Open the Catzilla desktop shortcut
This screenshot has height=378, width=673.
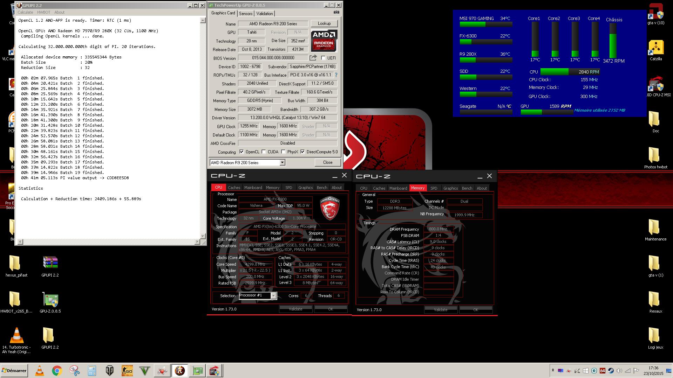click(x=656, y=51)
